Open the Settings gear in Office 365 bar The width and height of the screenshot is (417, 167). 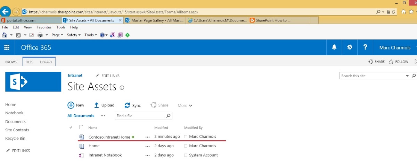click(350, 47)
